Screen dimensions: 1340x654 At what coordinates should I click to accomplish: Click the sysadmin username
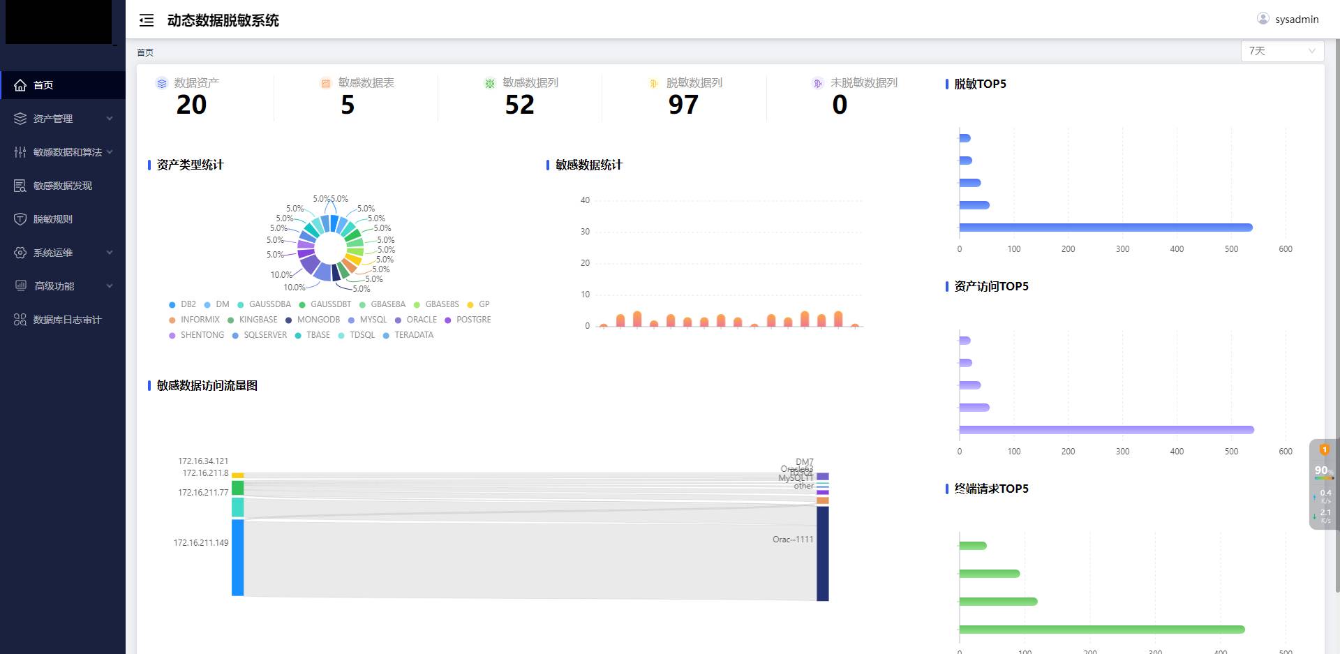(1297, 20)
